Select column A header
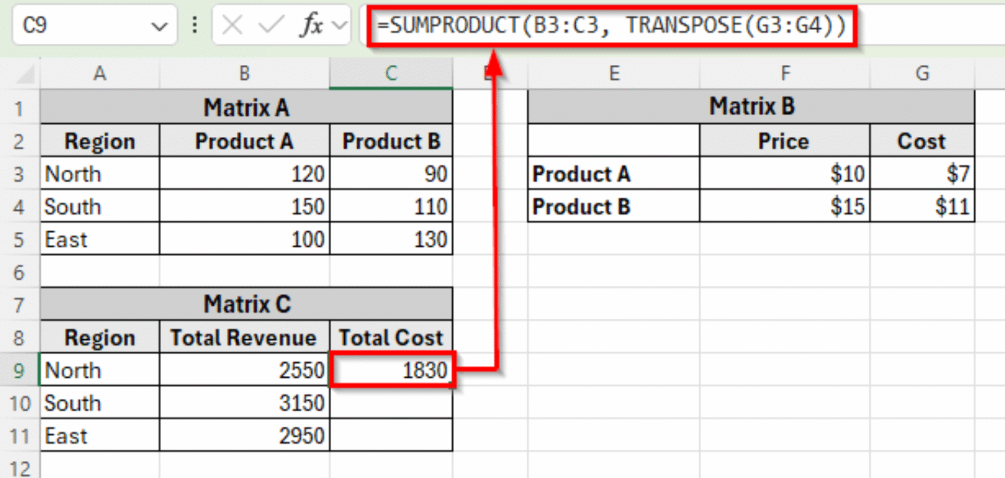Image resolution: width=1005 pixels, height=478 pixels. 99,73
